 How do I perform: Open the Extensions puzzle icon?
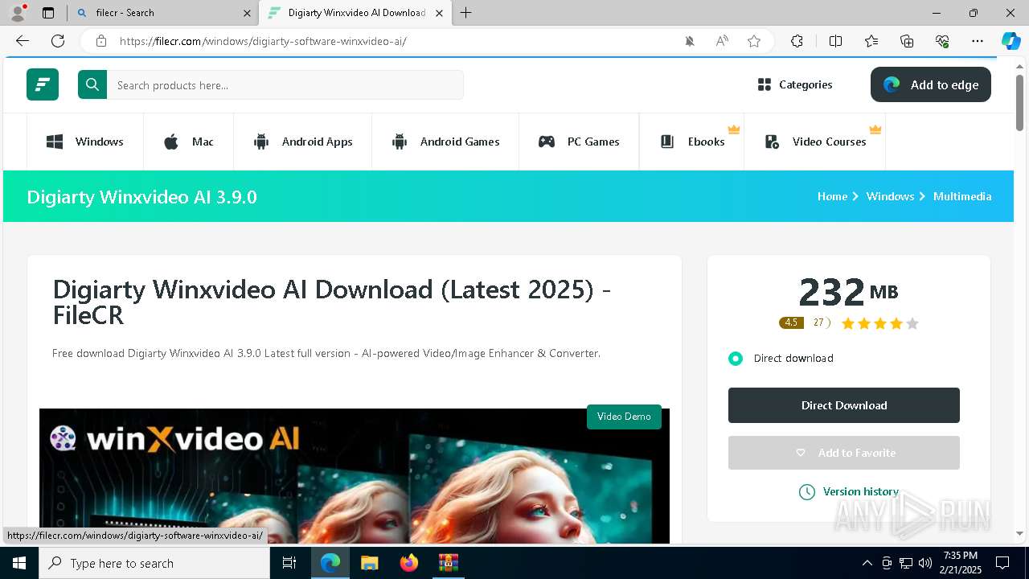click(797, 41)
